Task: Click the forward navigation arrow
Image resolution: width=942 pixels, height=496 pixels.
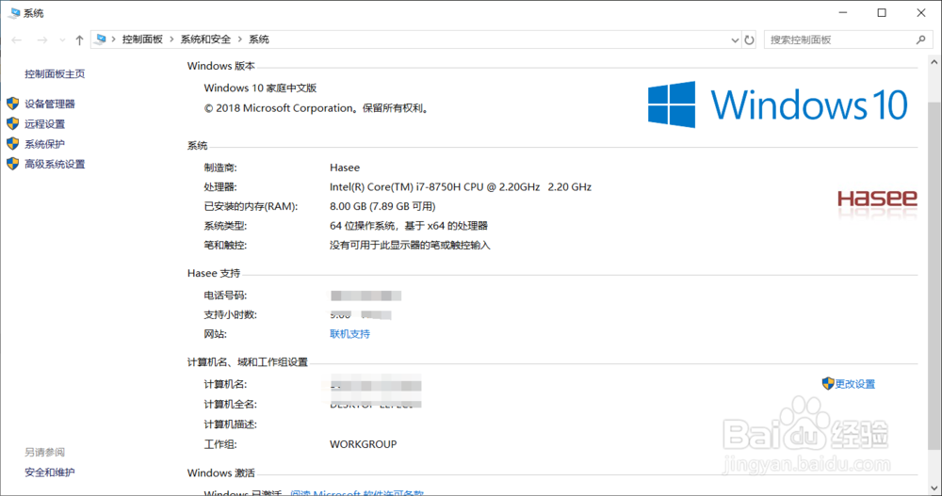Action: coord(41,40)
